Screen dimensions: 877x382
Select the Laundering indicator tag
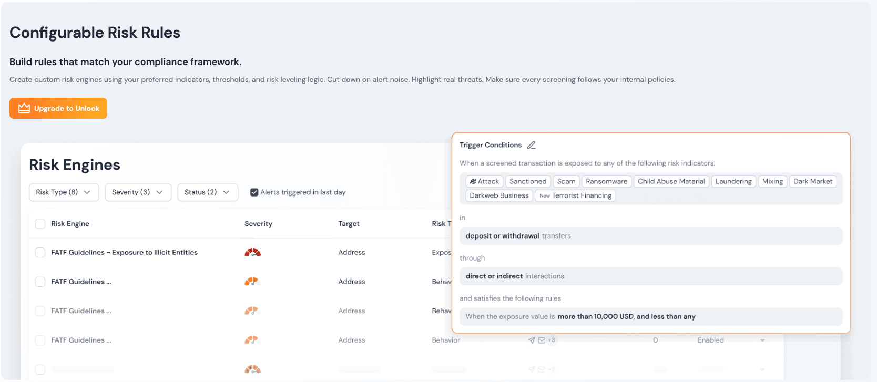[x=733, y=181]
